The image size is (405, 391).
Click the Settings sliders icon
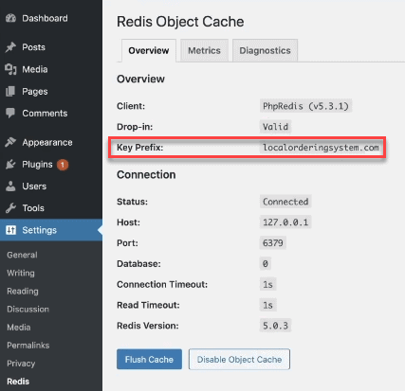[10, 230]
